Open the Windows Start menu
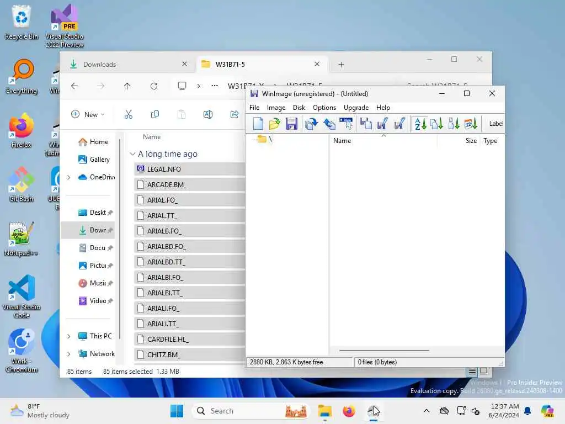The image size is (565, 424). [x=177, y=411]
